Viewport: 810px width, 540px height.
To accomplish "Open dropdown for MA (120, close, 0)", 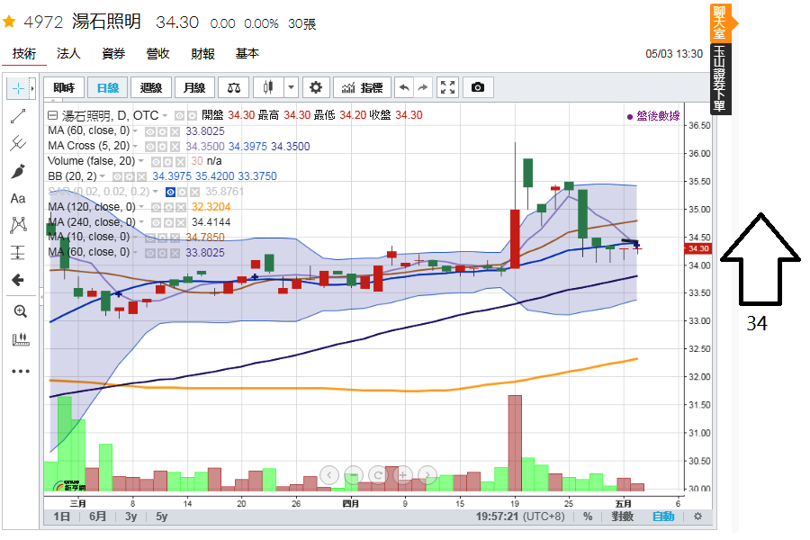I will 141,207.
